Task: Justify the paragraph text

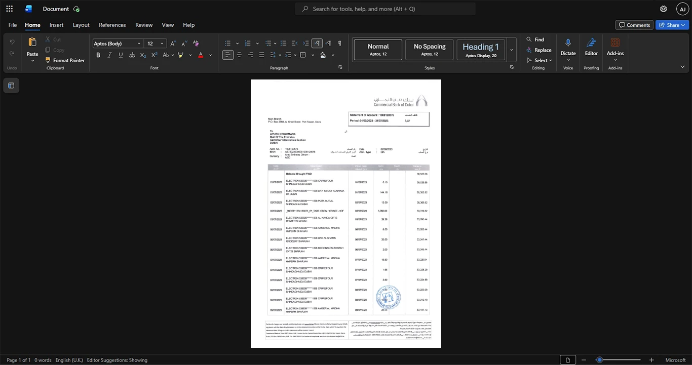Action: click(261, 55)
